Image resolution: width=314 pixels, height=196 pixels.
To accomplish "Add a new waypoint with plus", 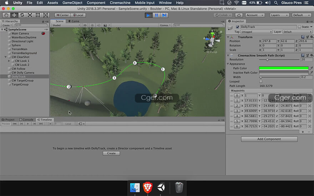I will click(303, 132).
